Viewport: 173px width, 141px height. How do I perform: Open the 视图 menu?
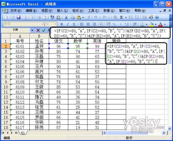(x=47, y=11)
